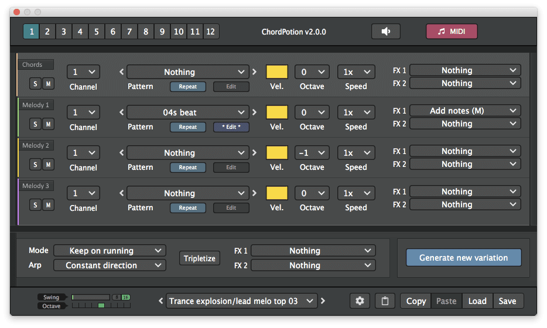Open the Chords Speed 1x dropdown
The image size is (547, 328).
356,72
